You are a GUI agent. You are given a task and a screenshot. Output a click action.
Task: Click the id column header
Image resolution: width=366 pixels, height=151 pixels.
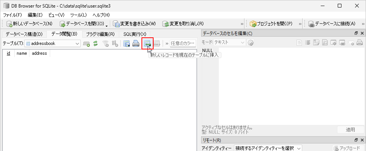coord(8,53)
